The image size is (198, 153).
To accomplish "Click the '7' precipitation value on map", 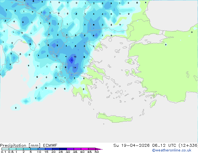I will 57,57.
